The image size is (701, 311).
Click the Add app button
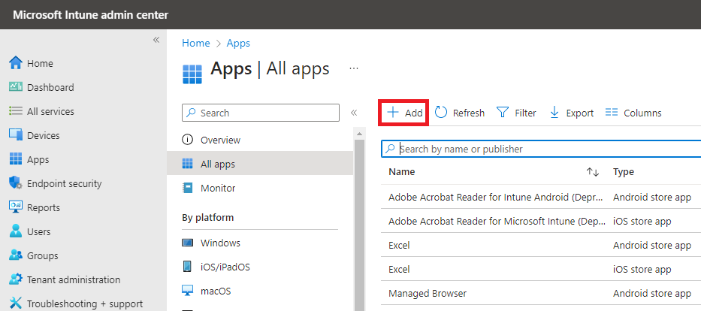[x=404, y=113]
